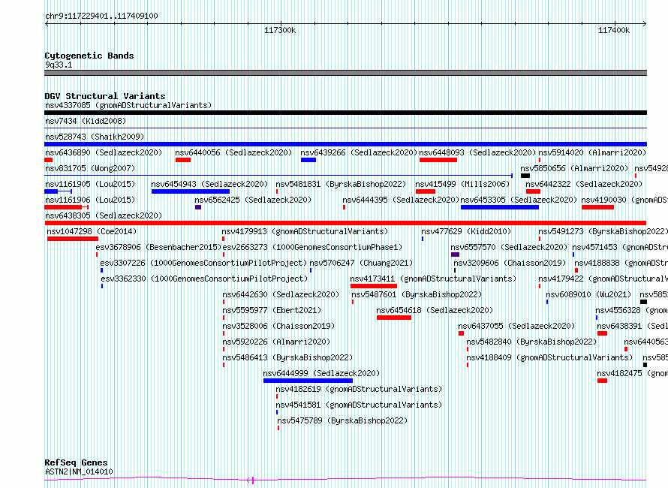Click the red bar under nsv6454618
The width and height of the screenshot is (668, 488).
(x=394, y=318)
